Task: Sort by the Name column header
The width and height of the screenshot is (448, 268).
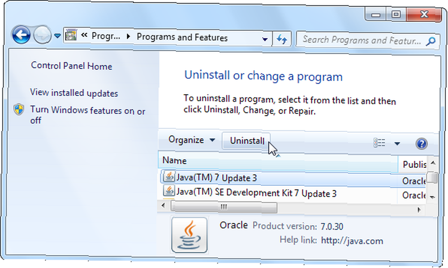Action: pyautogui.click(x=278, y=162)
